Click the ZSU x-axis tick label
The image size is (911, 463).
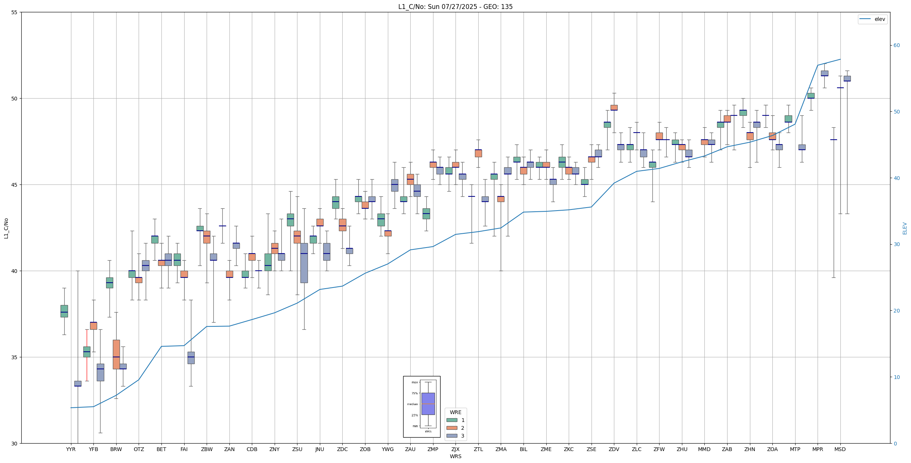click(297, 449)
